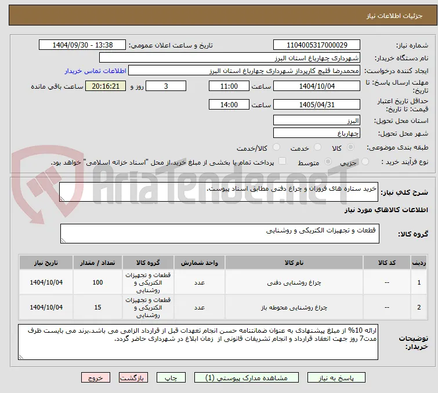Click the ردیف column header
The height and width of the screenshot is (393, 438).
pos(419,263)
